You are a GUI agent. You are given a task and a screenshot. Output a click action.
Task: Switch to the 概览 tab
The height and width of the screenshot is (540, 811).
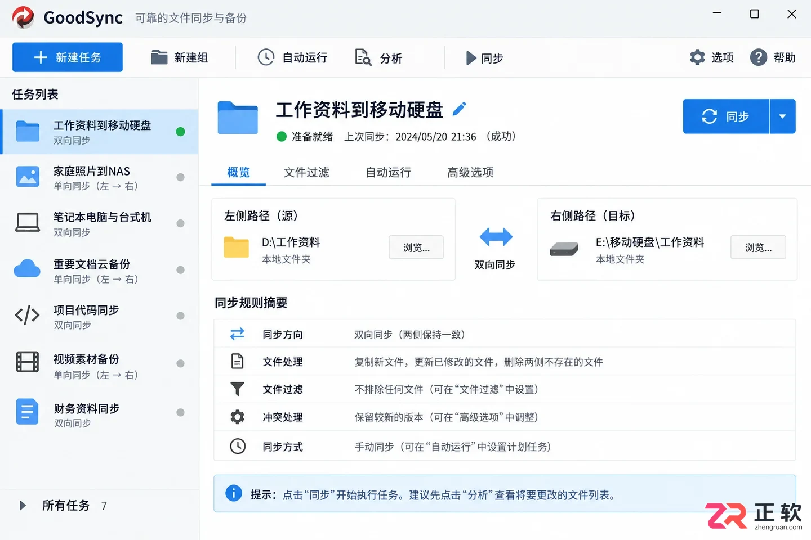coord(238,172)
